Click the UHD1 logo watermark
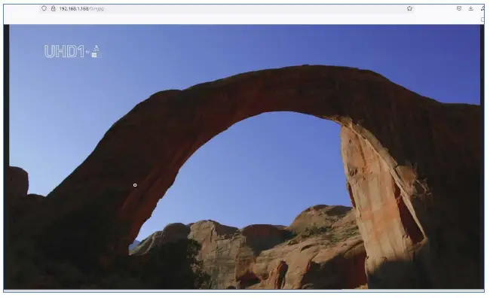Viewport: 490px width, 298px height. pos(64,51)
